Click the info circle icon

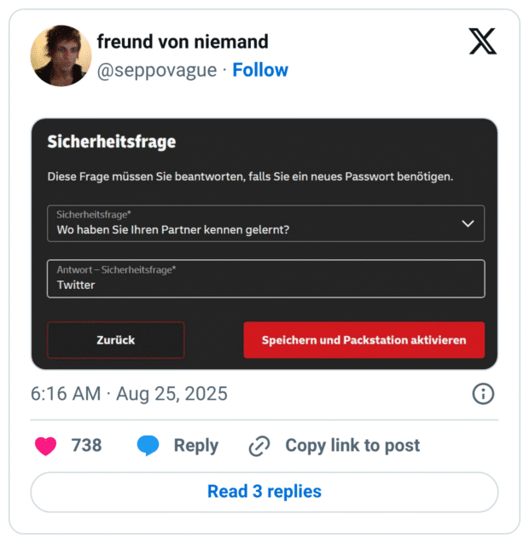[483, 394]
